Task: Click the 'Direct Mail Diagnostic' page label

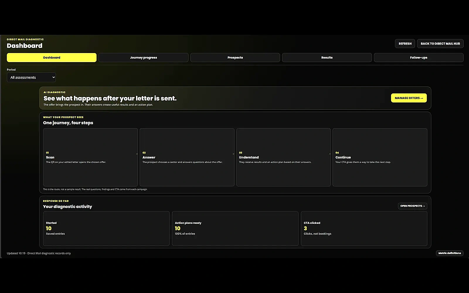Action: (25, 39)
